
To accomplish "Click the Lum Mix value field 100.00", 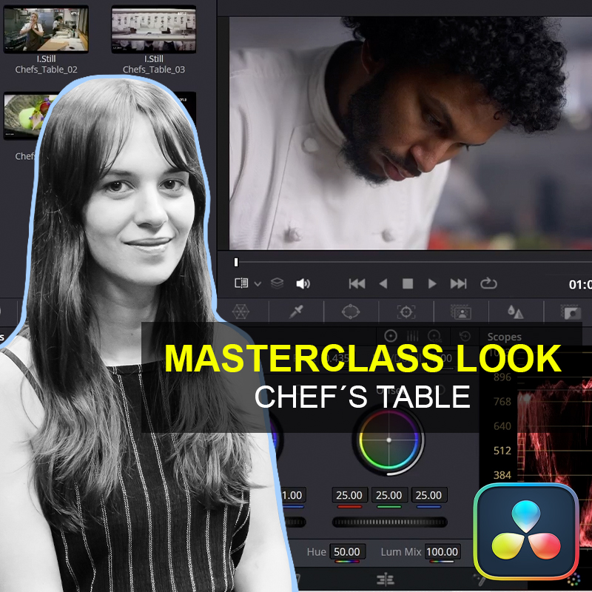I will click(442, 551).
